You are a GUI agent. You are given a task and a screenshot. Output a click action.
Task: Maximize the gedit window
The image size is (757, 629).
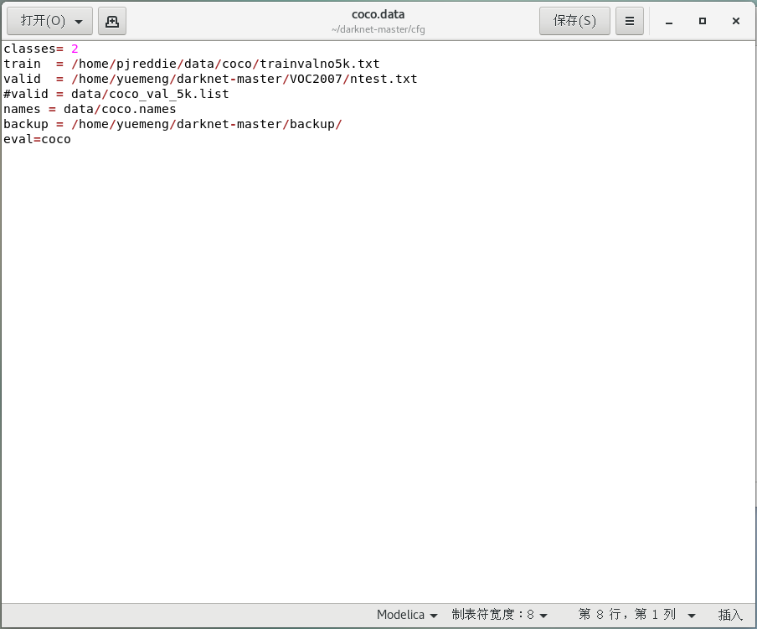[703, 22]
